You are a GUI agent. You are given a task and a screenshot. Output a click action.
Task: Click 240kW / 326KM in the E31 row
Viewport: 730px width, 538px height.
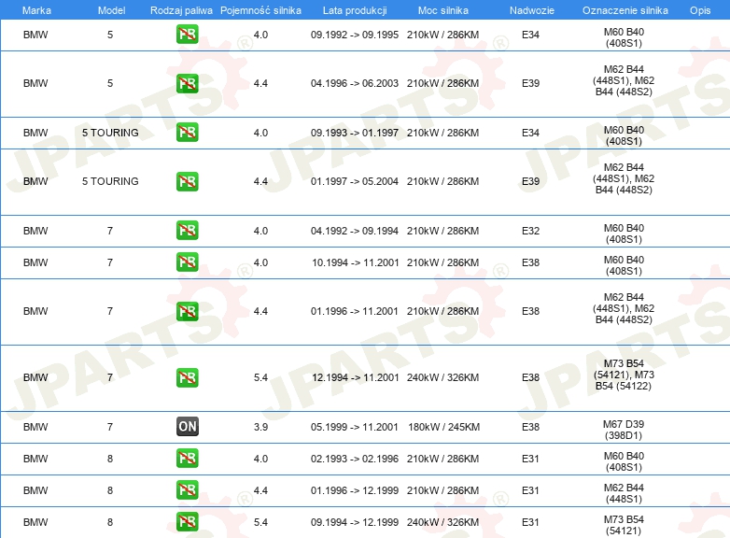[442, 522]
